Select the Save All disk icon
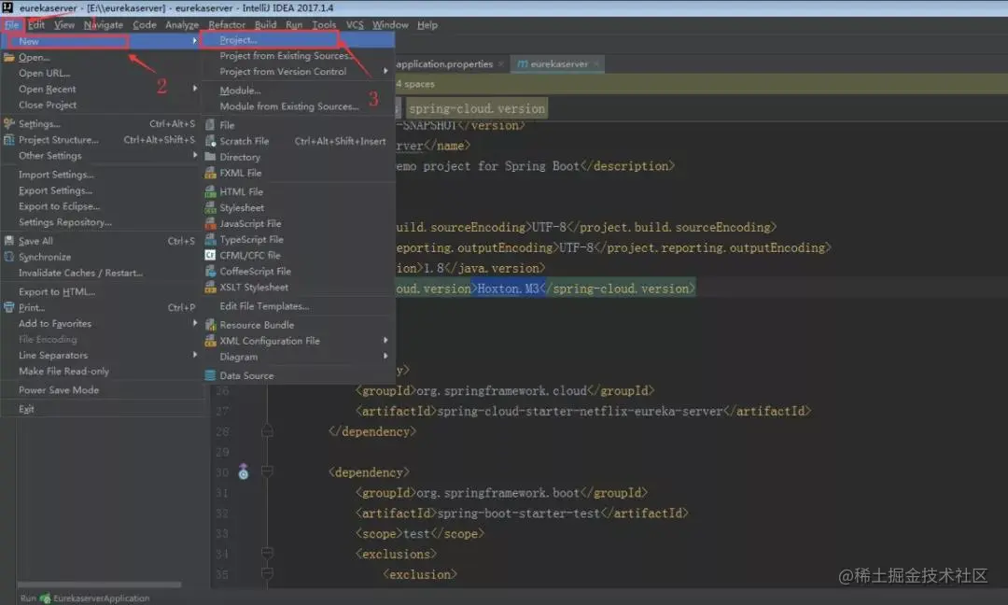 click(x=9, y=241)
